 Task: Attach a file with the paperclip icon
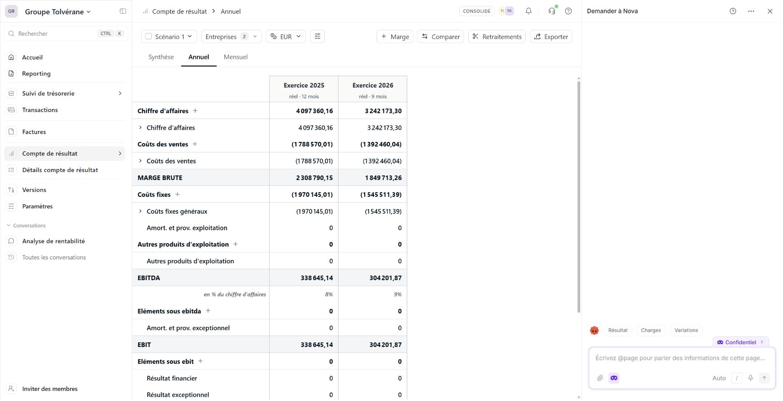(x=600, y=378)
